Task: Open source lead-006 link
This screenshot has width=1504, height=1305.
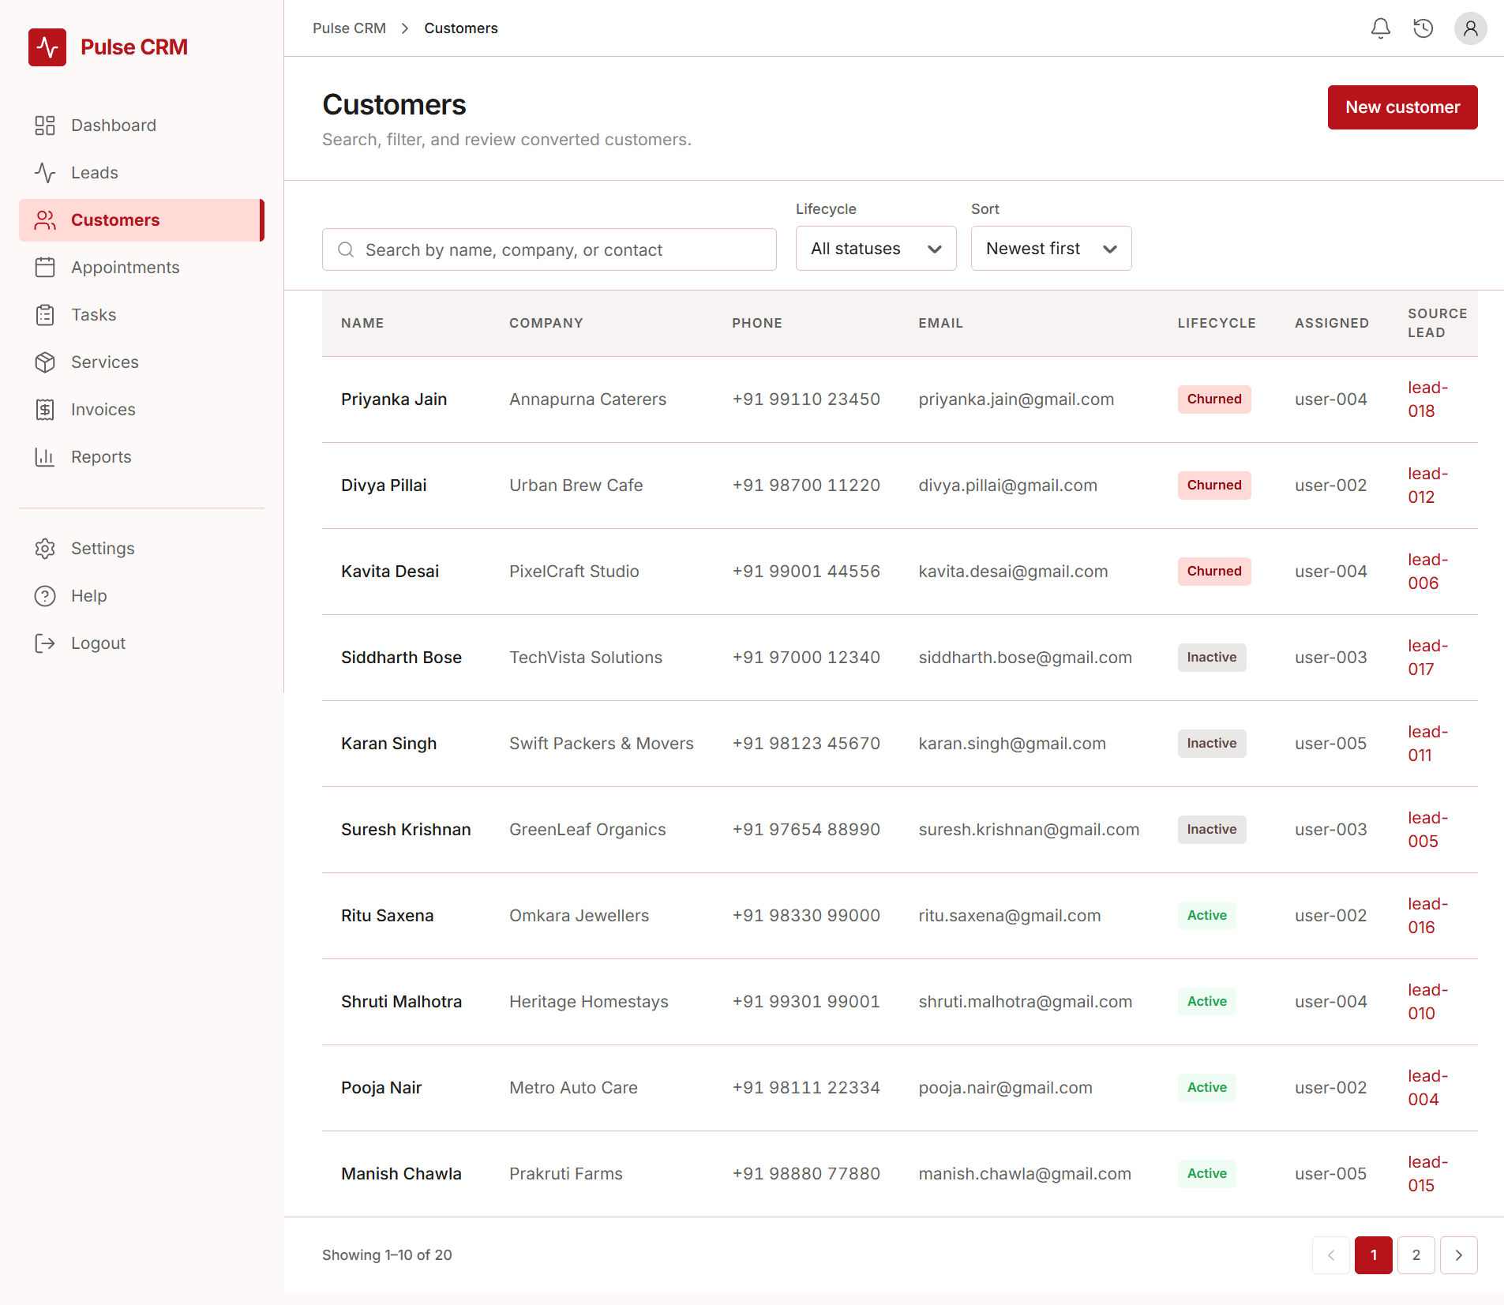Action: [x=1427, y=572]
